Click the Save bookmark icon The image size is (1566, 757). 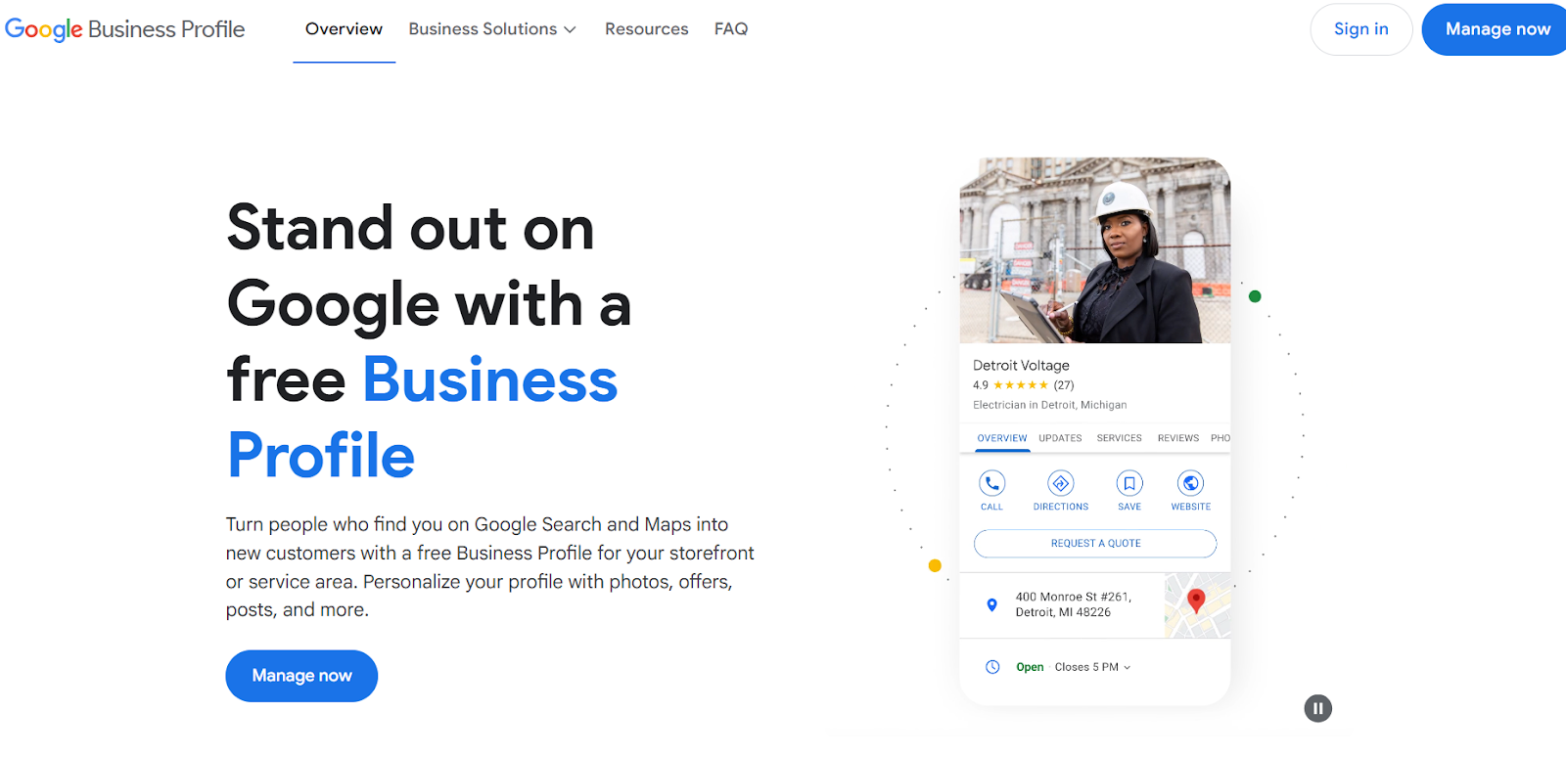tap(1129, 483)
